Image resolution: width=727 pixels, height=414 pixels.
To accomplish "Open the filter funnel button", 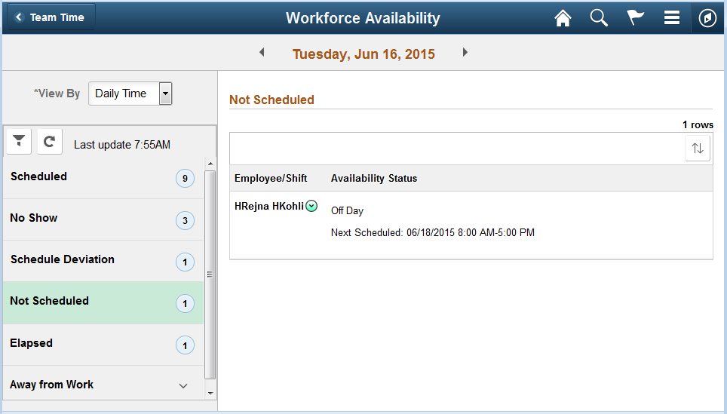I will click(19, 141).
